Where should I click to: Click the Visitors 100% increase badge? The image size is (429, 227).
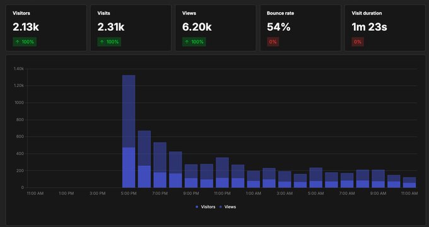(25, 42)
